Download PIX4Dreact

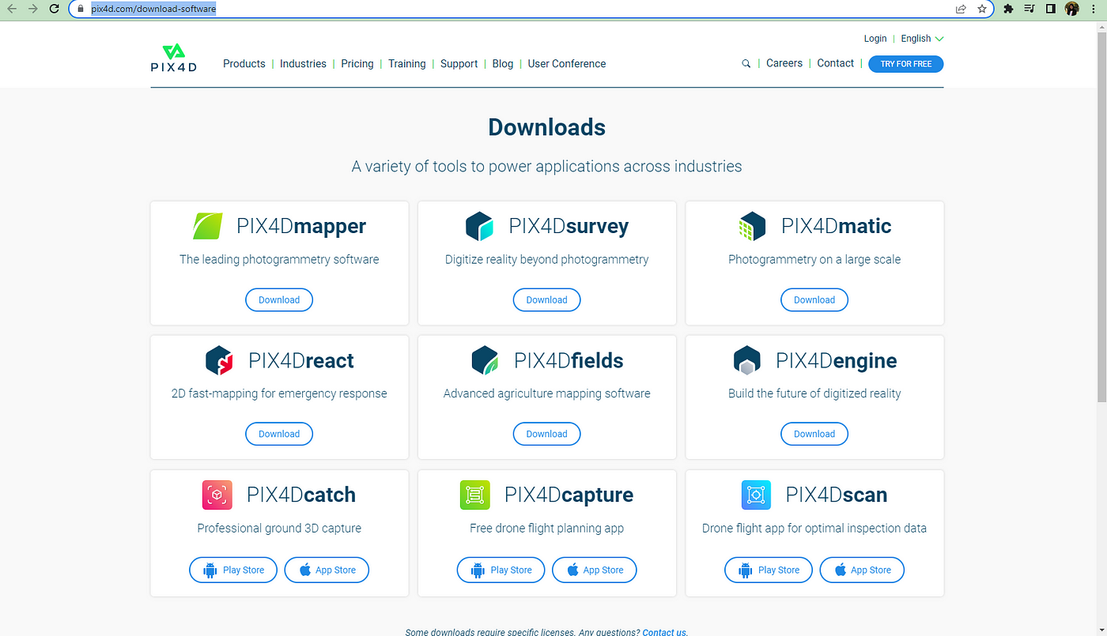279,434
